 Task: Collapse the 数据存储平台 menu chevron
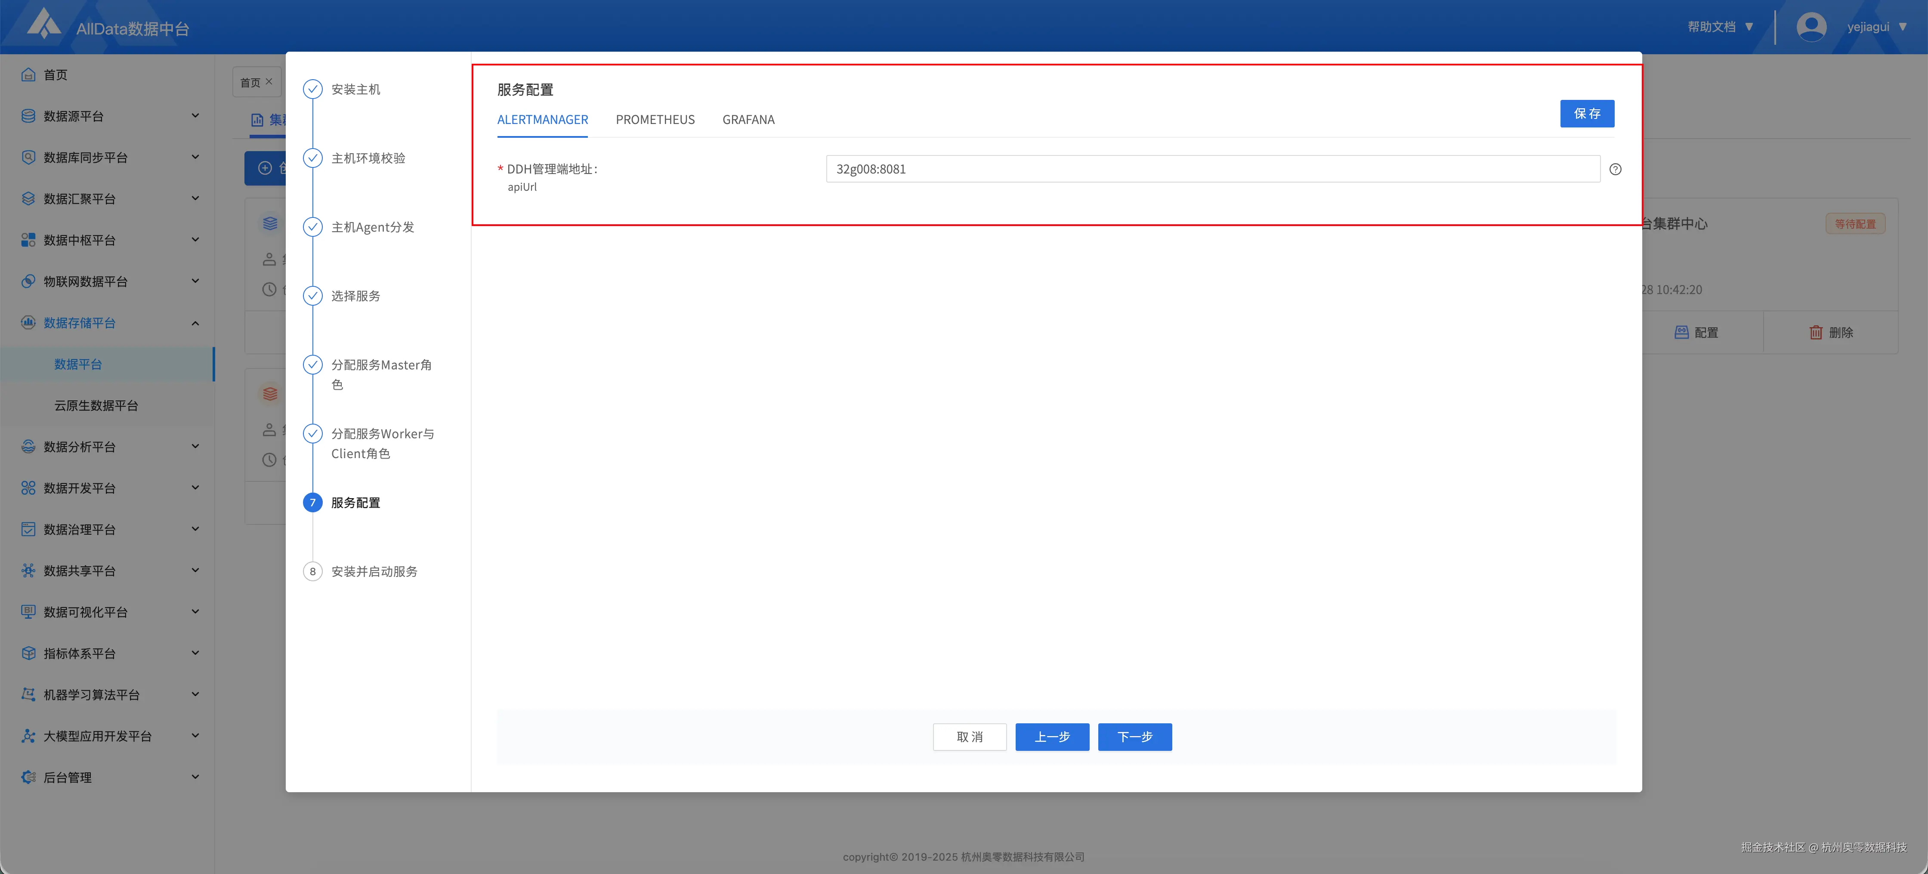point(195,323)
